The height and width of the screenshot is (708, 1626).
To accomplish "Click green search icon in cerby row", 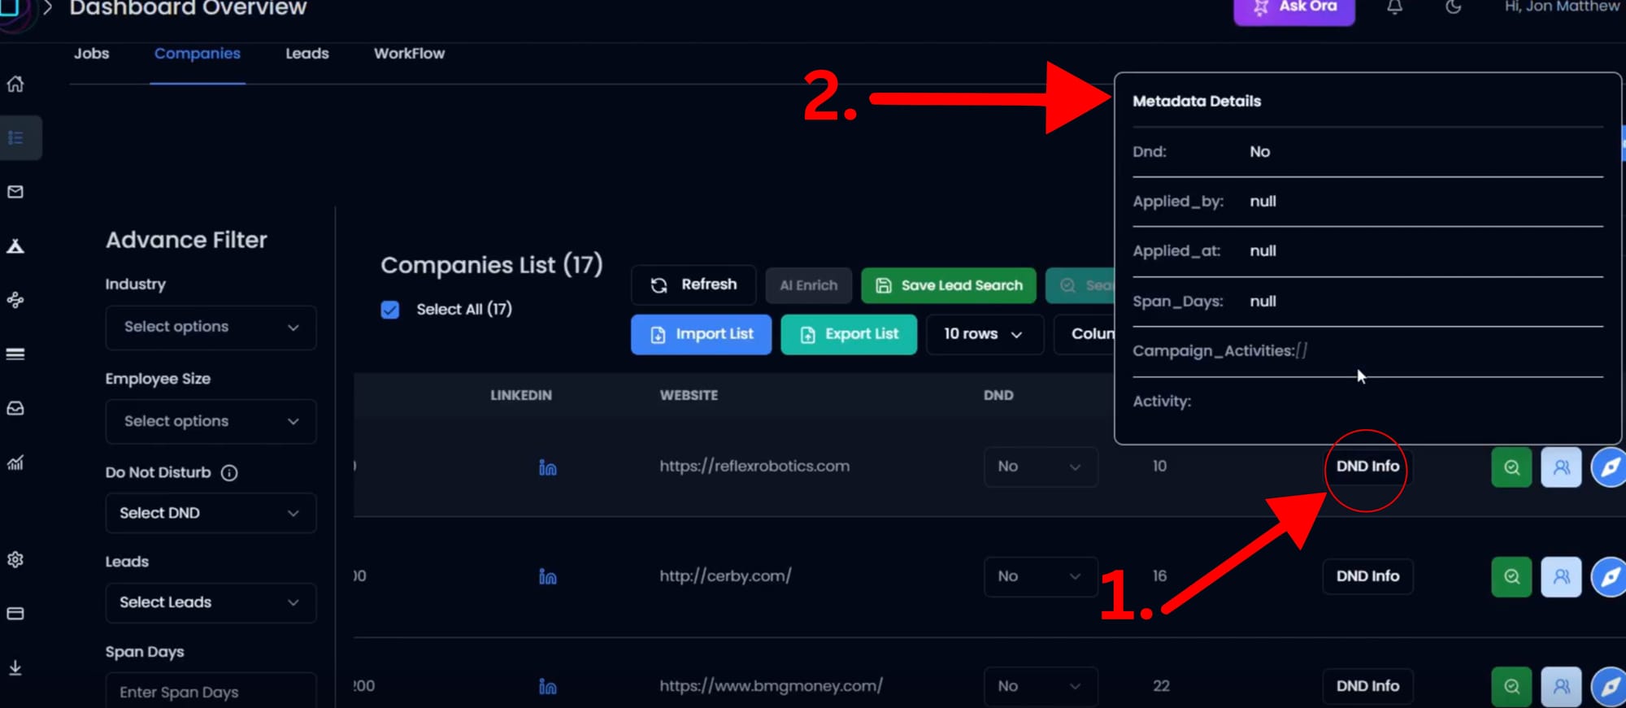I will [x=1511, y=576].
